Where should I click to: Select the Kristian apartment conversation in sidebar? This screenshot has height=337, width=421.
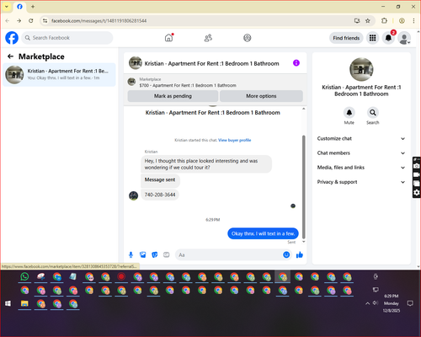tap(59, 75)
